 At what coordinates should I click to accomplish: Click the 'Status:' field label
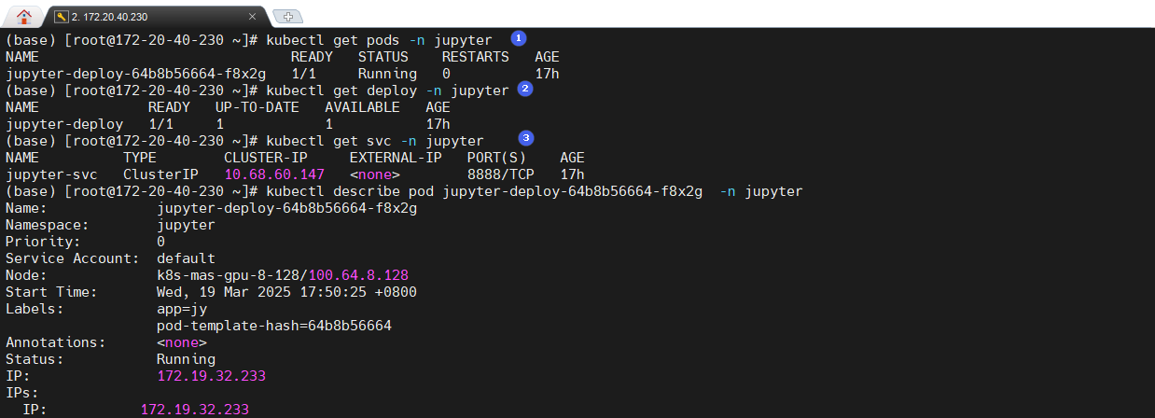35,359
